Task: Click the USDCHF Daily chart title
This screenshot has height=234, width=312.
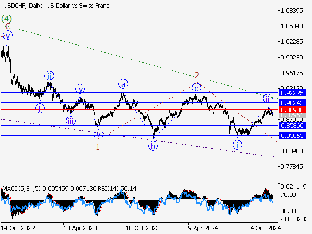Action: [56, 6]
